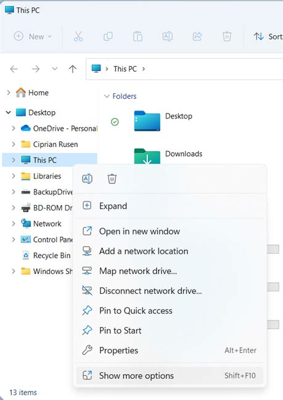
Task: Click the Cut scissors toolbar icon
Action: (78, 36)
